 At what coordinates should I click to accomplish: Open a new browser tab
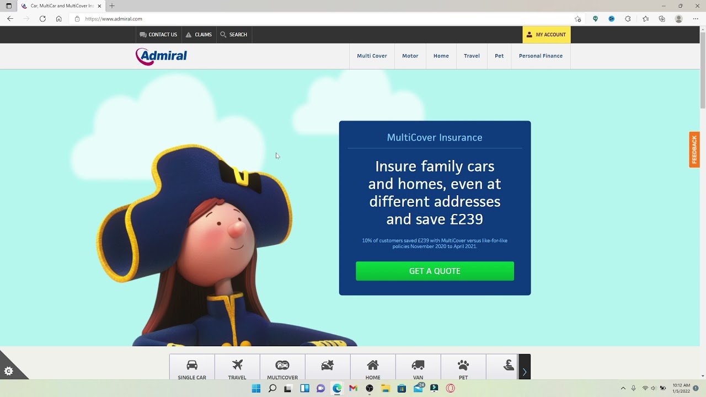(112, 6)
